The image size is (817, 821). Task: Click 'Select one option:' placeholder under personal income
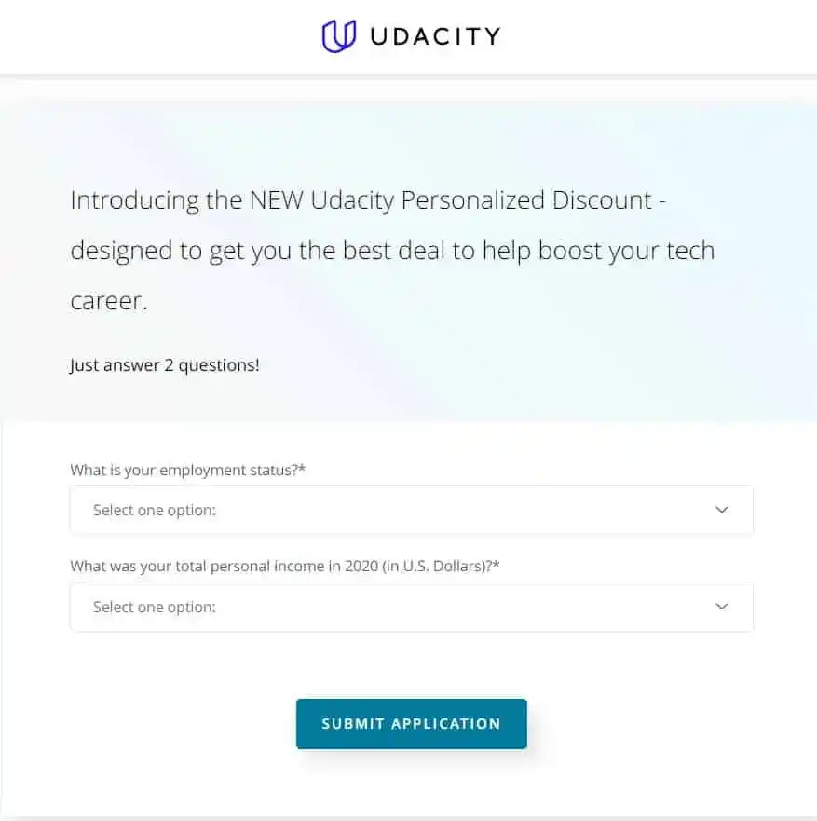(x=155, y=608)
